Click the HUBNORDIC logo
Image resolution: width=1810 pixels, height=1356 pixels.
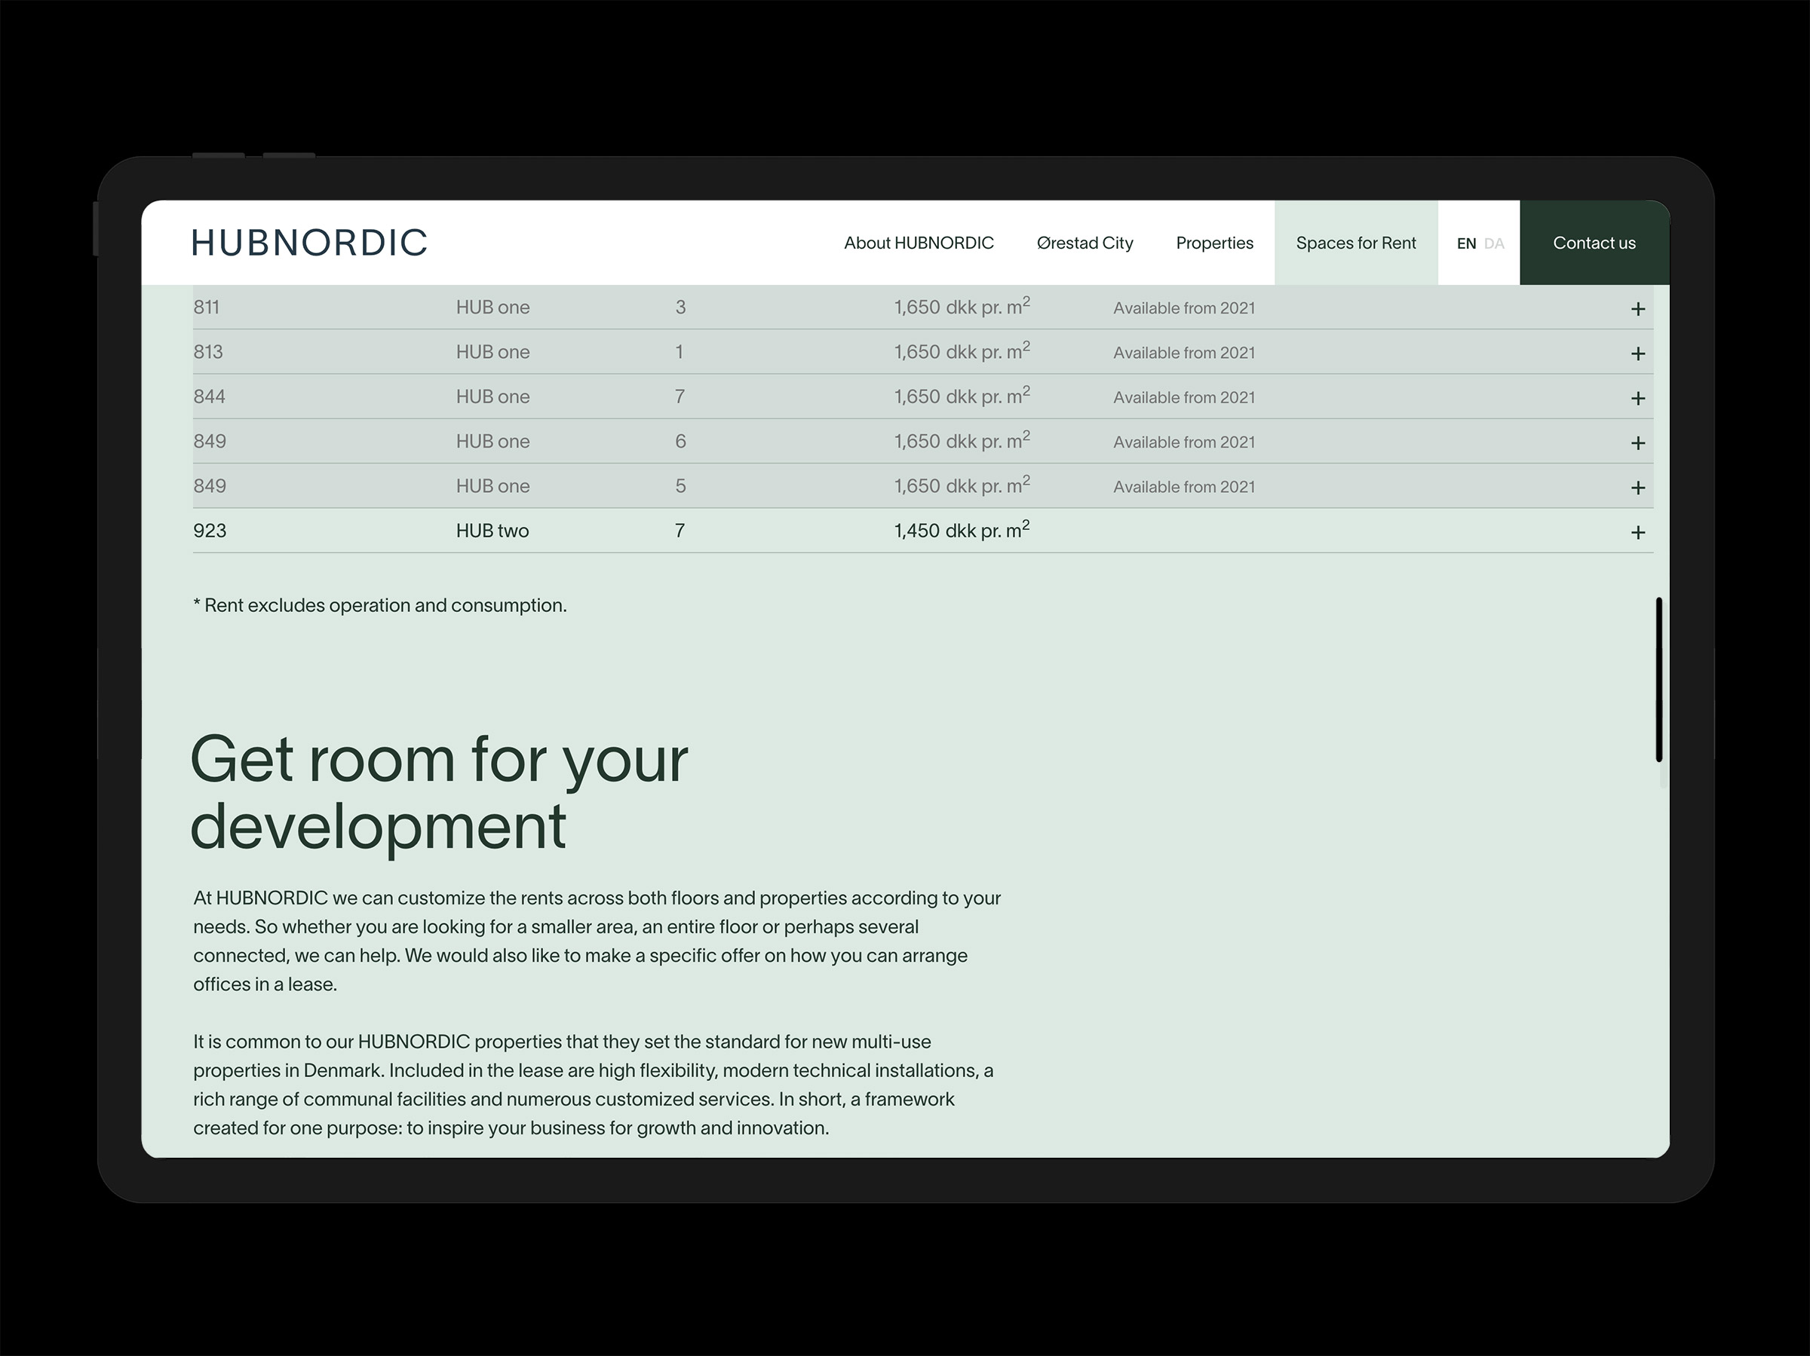309,243
